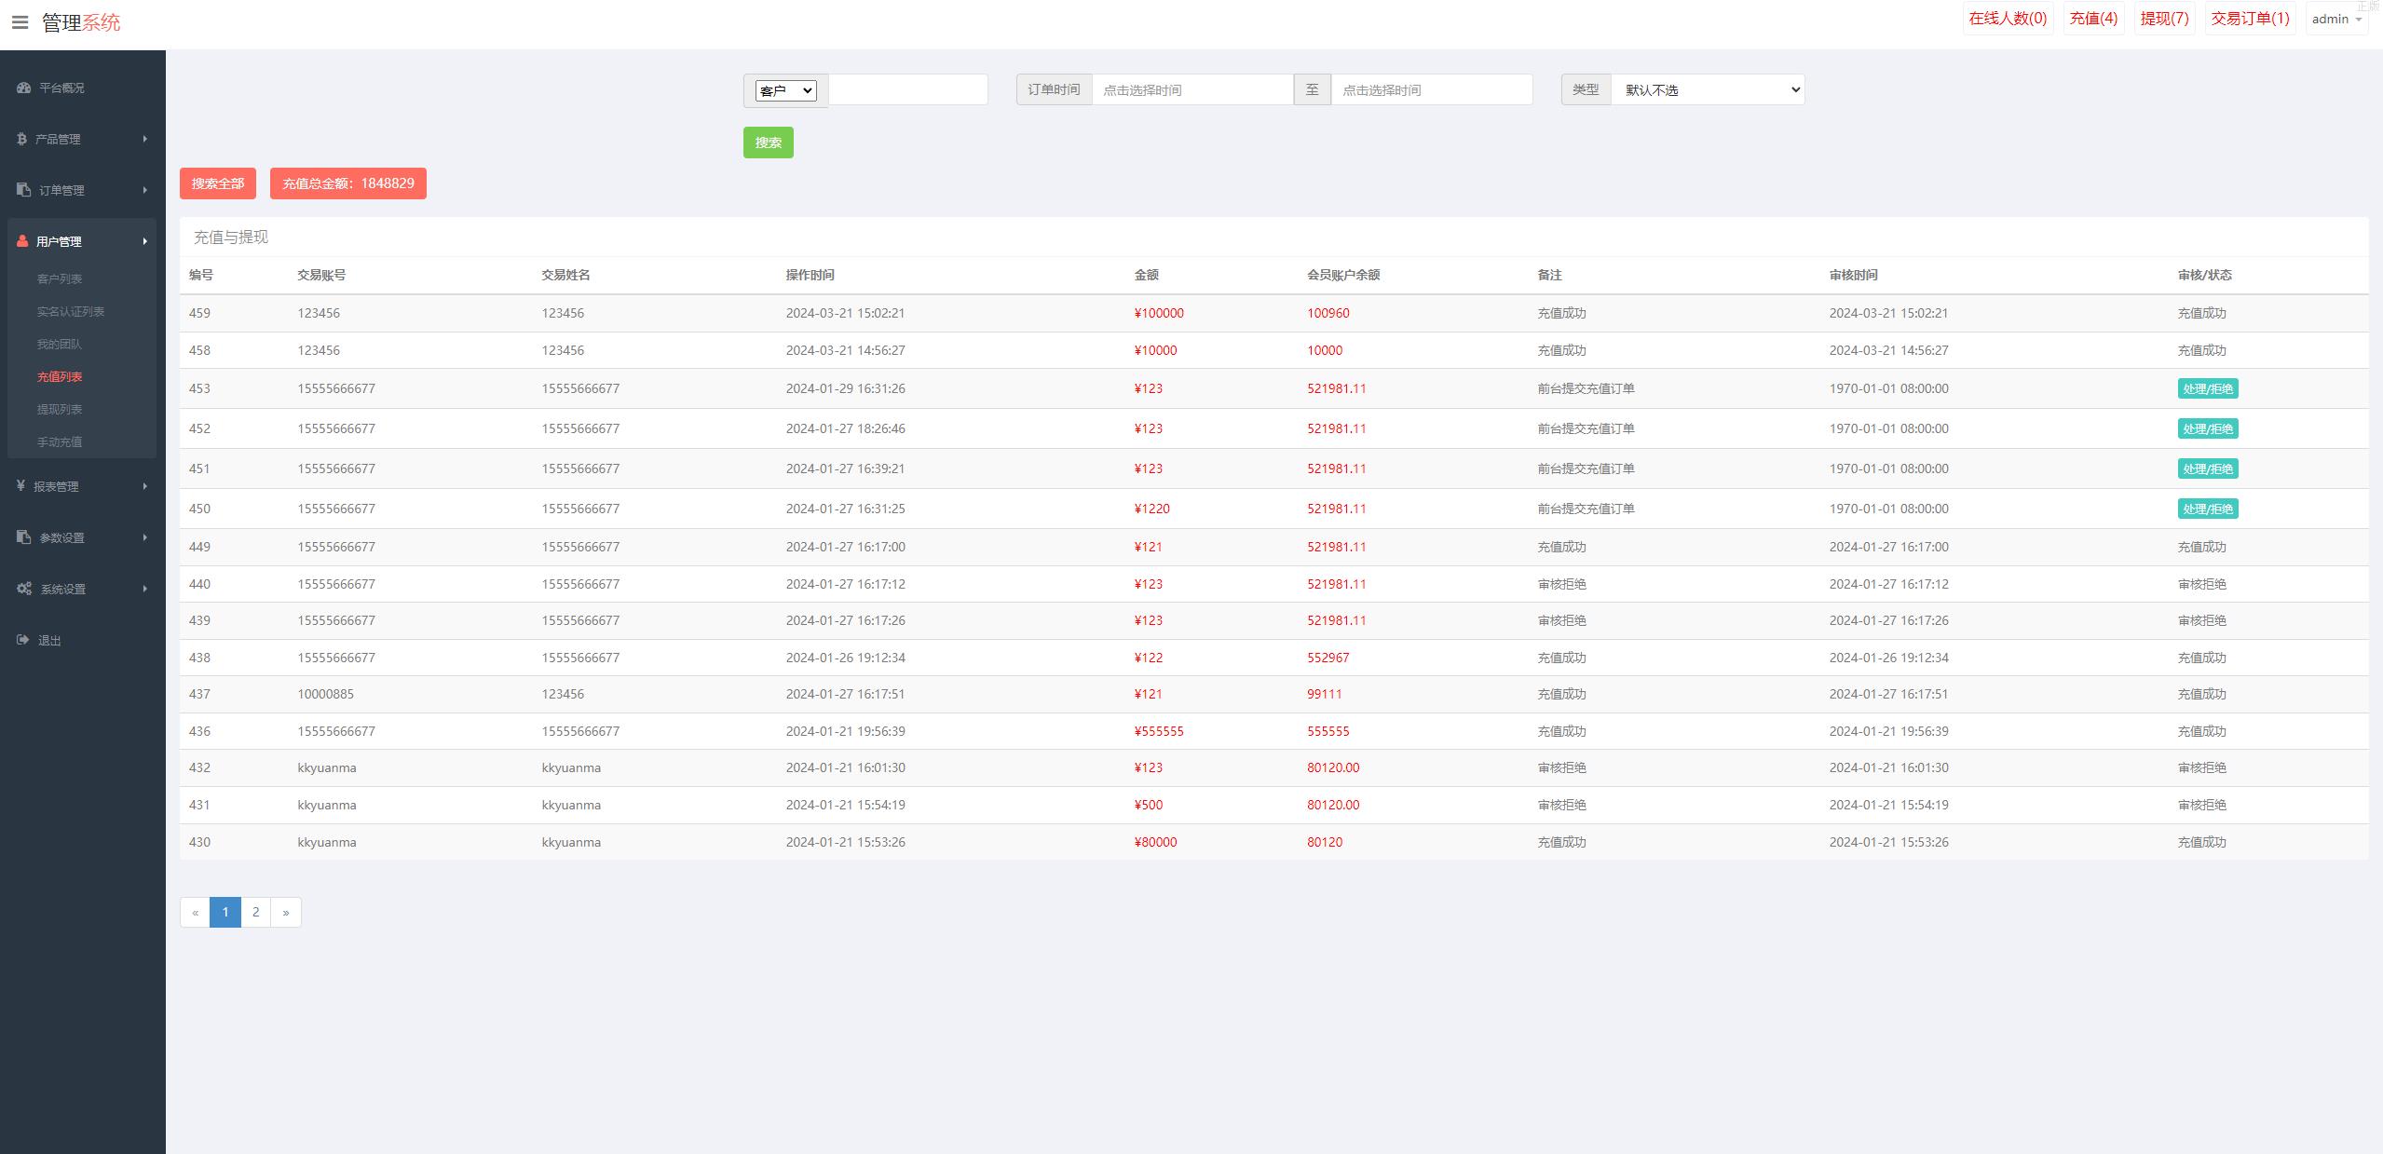Go to page 2 of results

(255, 912)
